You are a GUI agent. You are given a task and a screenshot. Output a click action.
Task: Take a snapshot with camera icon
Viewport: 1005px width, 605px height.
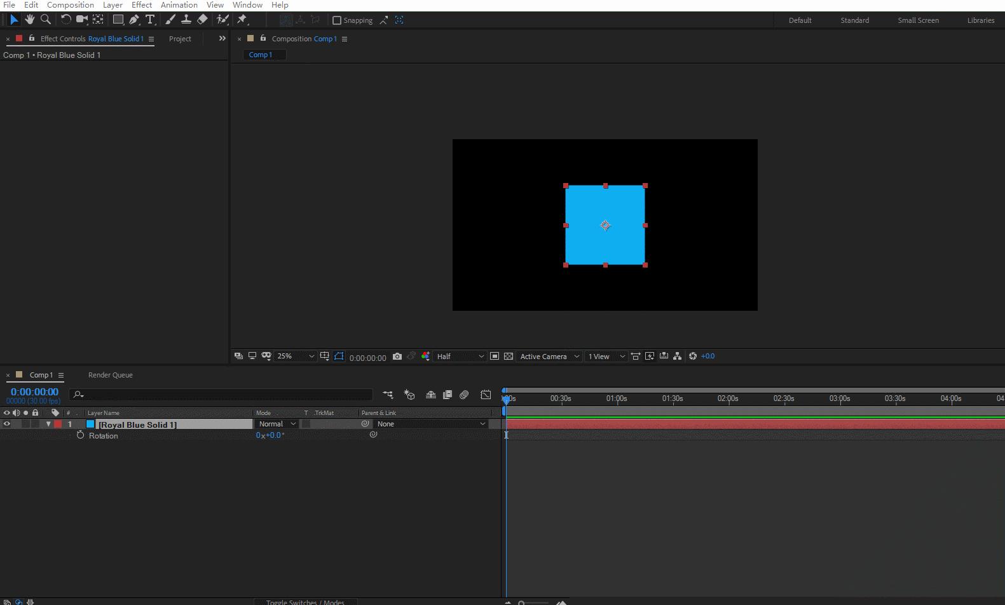click(397, 357)
